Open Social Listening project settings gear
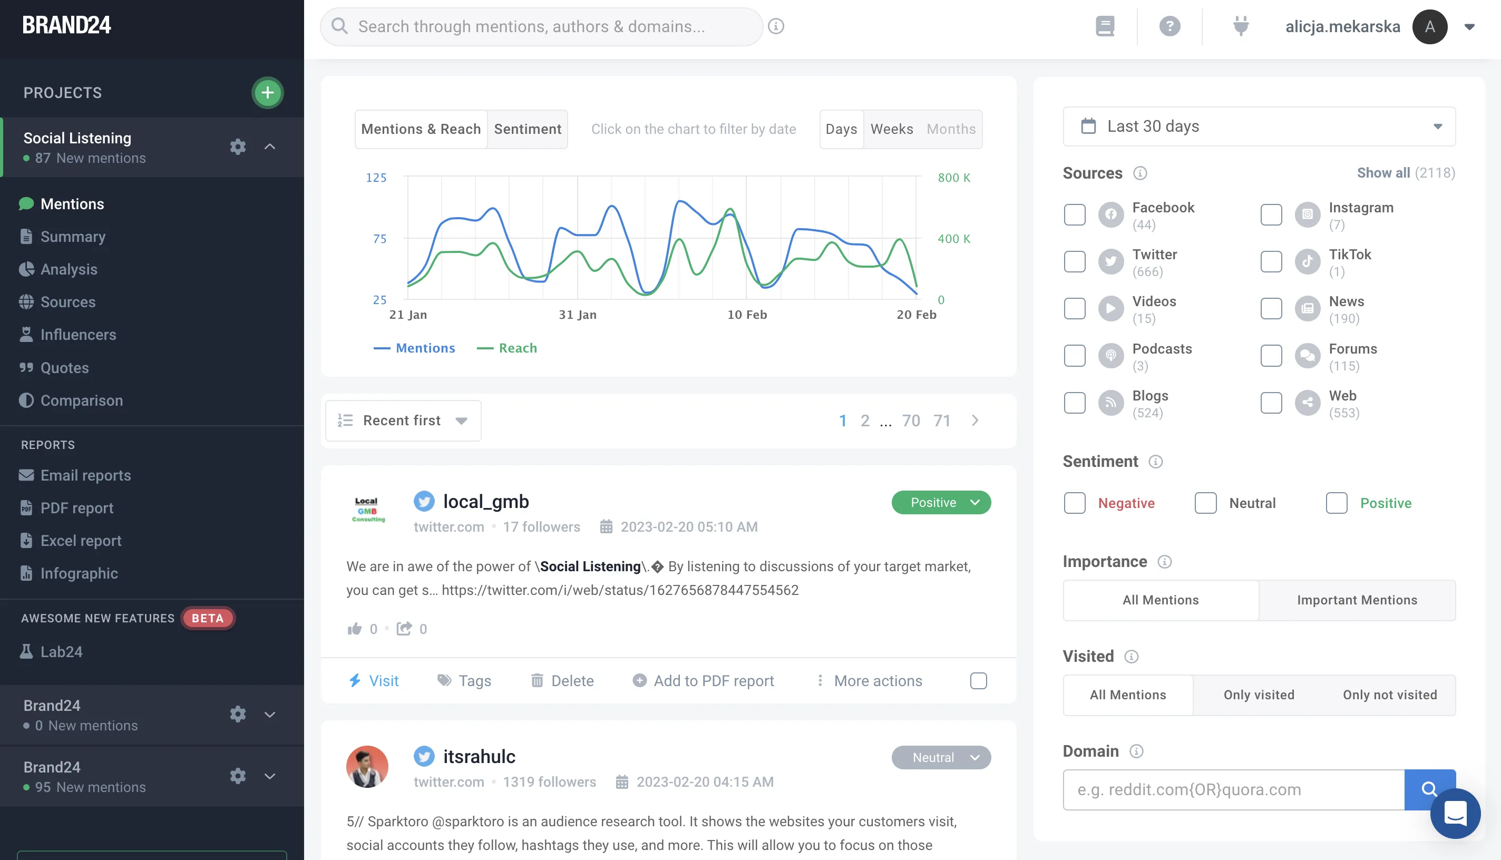Viewport: 1501px width, 860px height. pyautogui.click(x=238, y=146)
